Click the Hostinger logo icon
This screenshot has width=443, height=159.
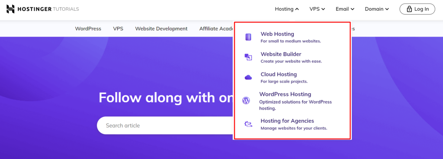click(x=10, y=9)
